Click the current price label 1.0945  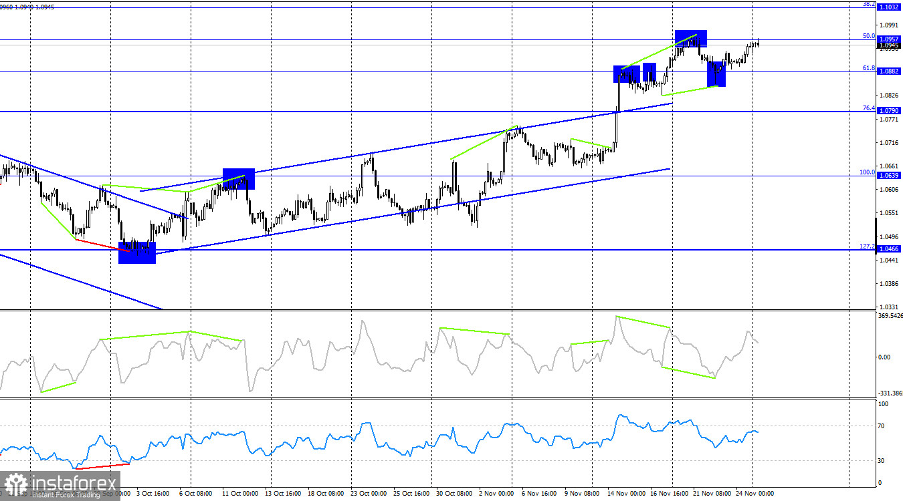pyautogui.click(x=889, y=46)
